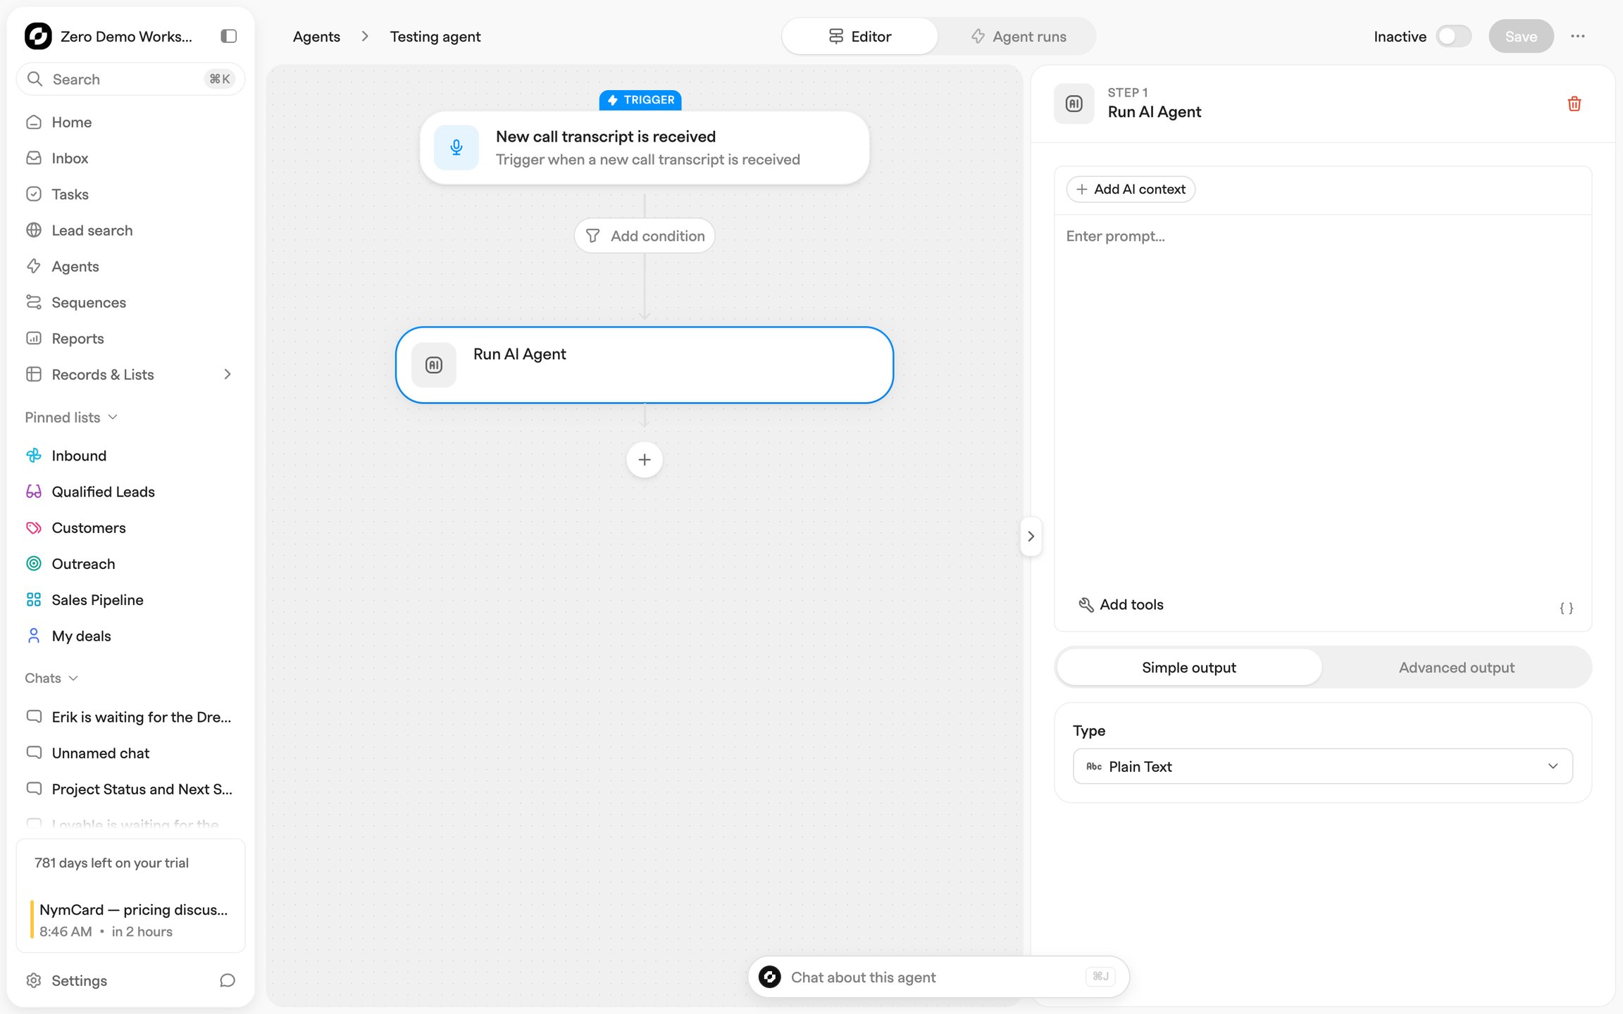Select the Run AI Agent step node
This screenshot has height=1014, width=1623.
coord(644,365)
